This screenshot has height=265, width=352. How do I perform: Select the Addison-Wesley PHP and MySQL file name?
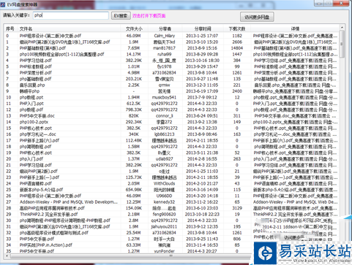pyautogui.click(x=69, y=202)
